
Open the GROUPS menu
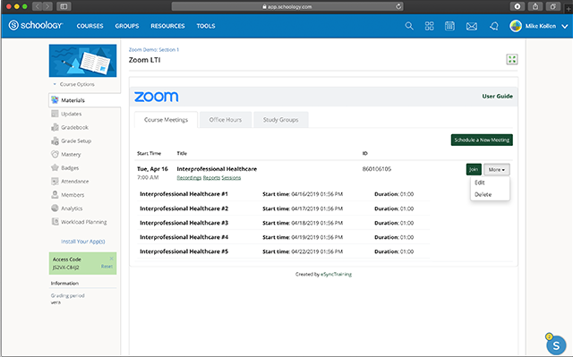coord(127,26)
